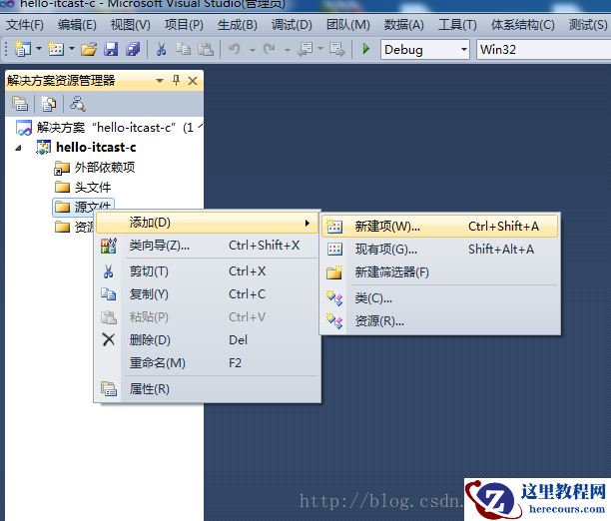611x521 pixels.
Task: Open the 团队(M) menu
Action: coord(347,25)
